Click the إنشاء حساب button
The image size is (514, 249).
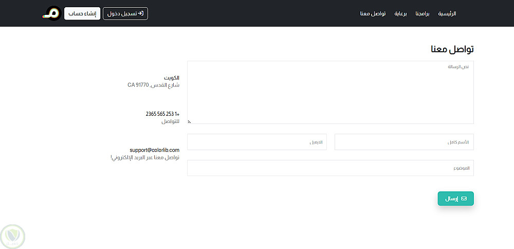pyautogui.click(x=82, y=13)
